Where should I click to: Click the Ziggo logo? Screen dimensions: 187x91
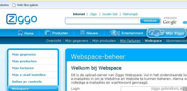(x=22, y=19)
